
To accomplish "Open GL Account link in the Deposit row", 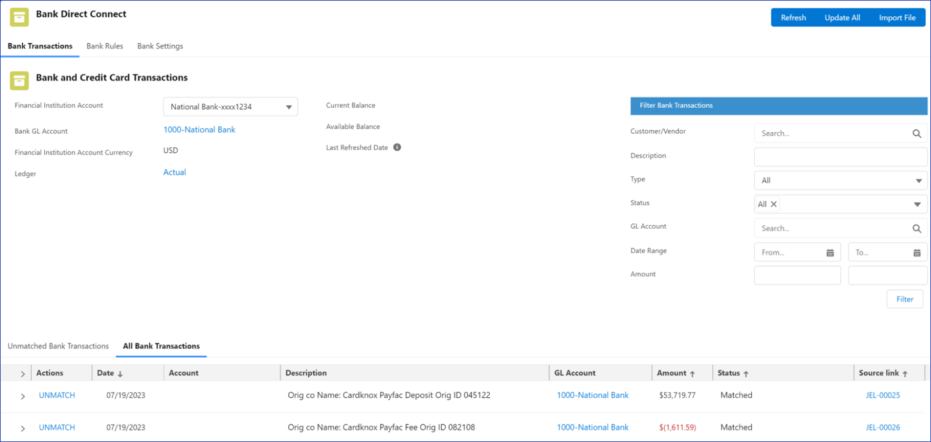I will tap(593, 395).
